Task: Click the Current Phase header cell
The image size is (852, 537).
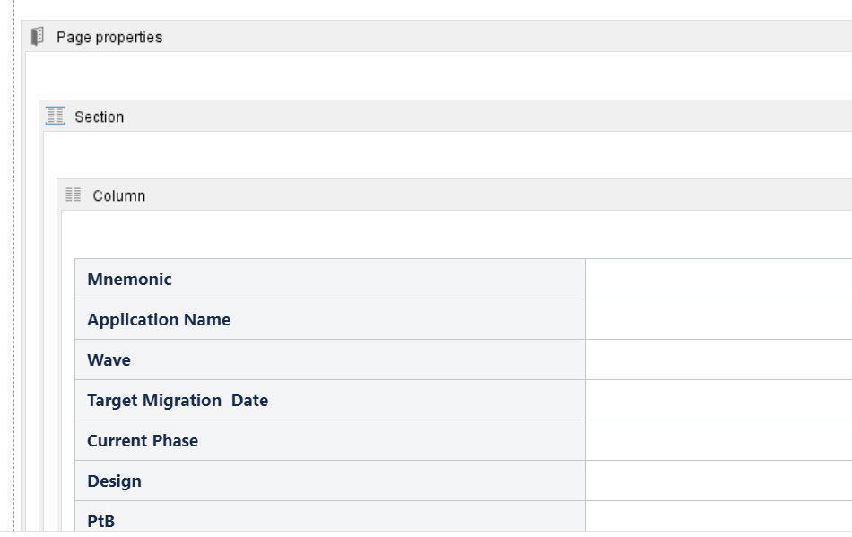Action: (x=330, y=440)
